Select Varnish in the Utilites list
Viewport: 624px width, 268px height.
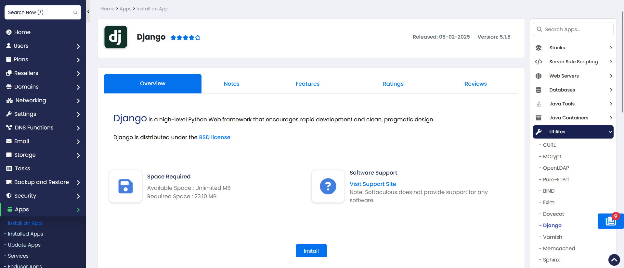[552, 237]
